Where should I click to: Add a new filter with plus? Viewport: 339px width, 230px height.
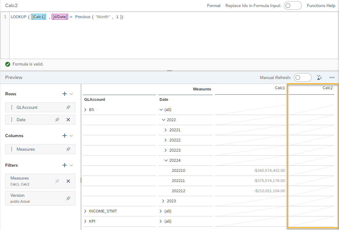[x=64, y=165]
